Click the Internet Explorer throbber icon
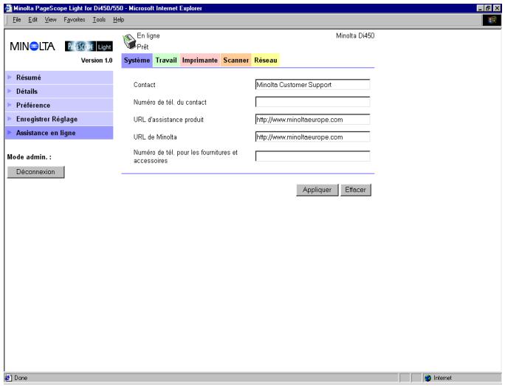Viewport: 505px width, 386px height. [x=492, y=20]
